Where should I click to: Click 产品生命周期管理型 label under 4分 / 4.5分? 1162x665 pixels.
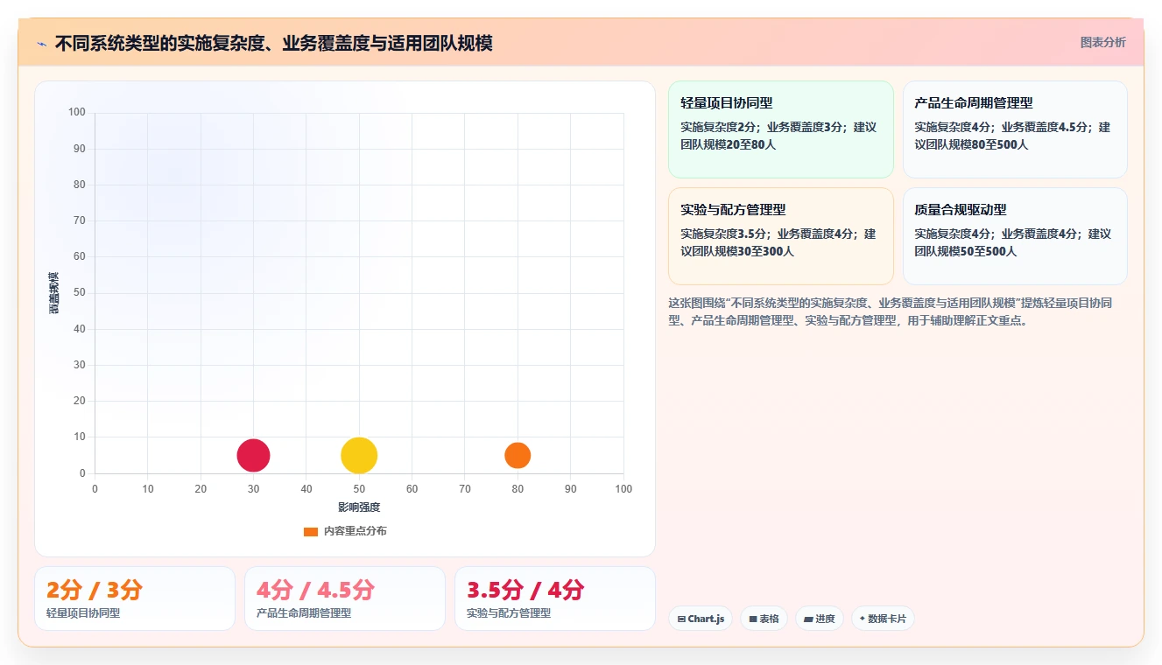pos(304,613)
